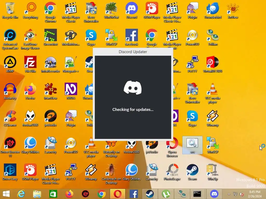Open the Driver Easy desktop shortcut
The image size is (266, 199).
coord(10,172)
